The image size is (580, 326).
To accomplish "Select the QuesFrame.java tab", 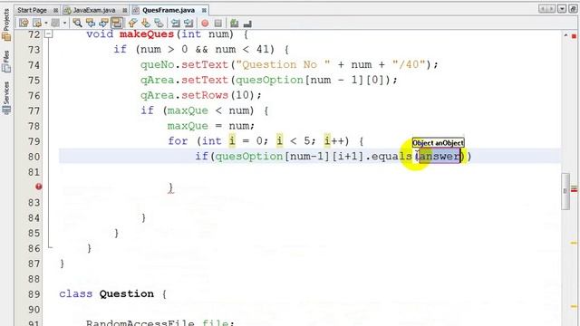I will point(169,10).
